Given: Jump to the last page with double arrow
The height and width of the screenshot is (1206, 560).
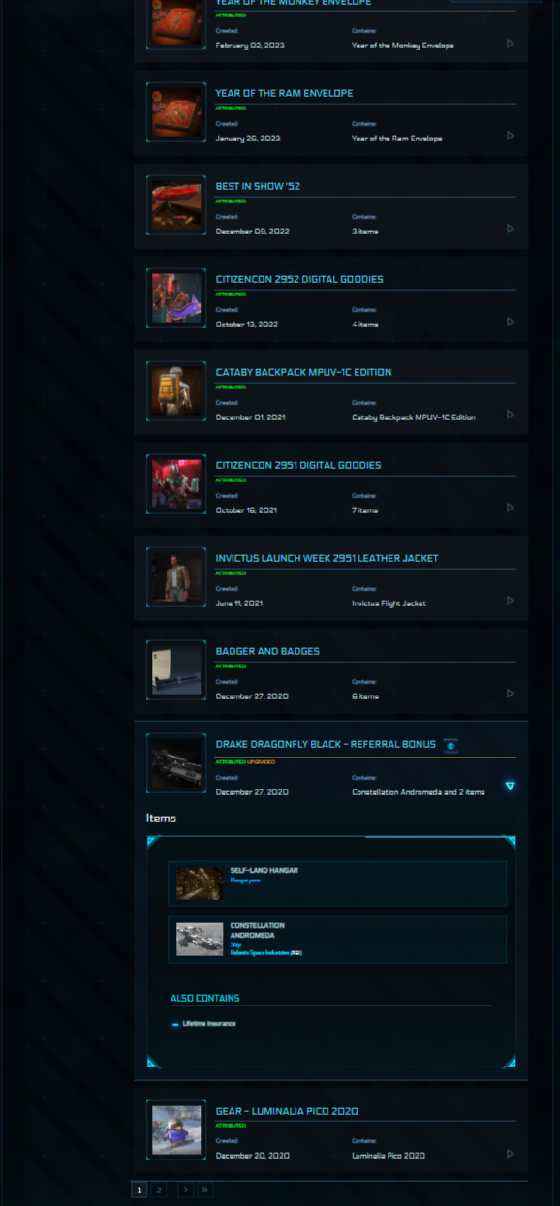Looking at the screenshot, I should coord(204,1190).
